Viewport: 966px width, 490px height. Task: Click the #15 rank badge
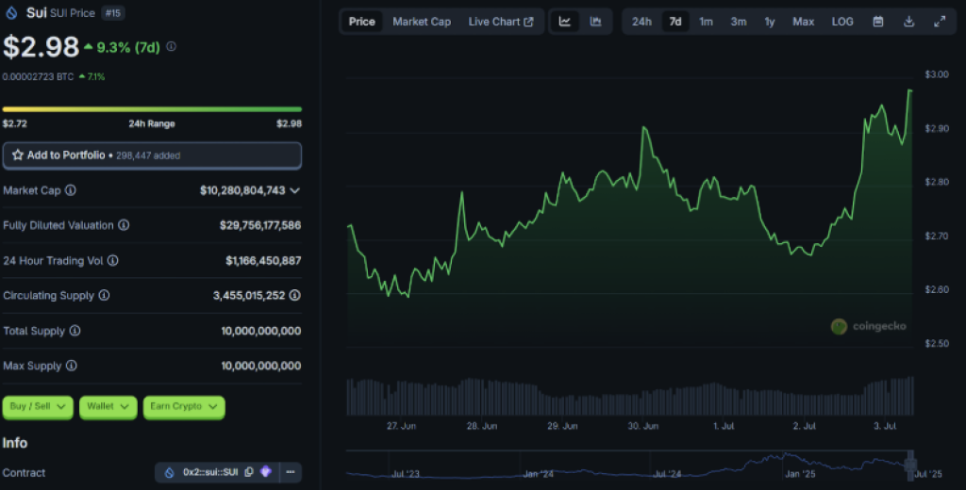click(113, 13)
